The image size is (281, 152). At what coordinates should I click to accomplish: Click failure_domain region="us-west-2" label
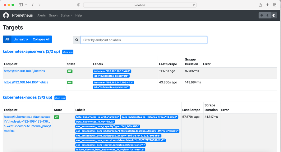[x=110, y=150]
